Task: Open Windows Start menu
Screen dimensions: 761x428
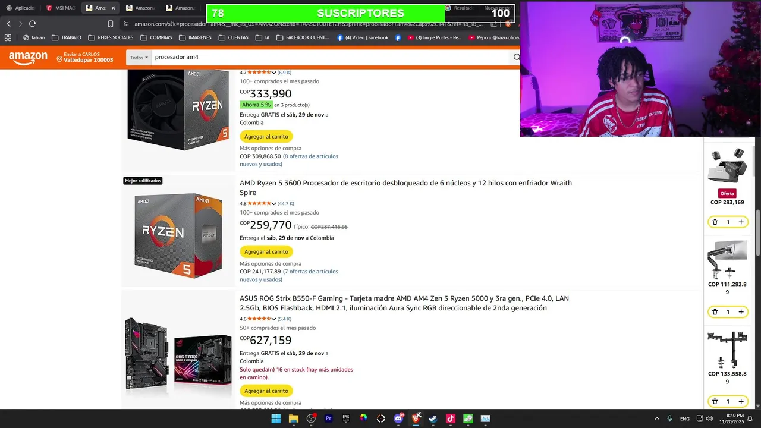Action: point(276,418)
